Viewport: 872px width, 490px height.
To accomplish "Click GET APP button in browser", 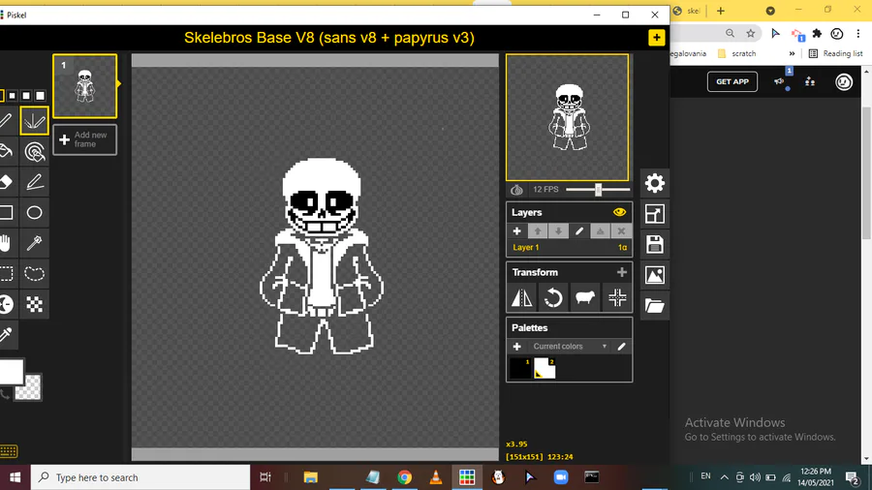I will pyautogui.click(x=732, y=81).
